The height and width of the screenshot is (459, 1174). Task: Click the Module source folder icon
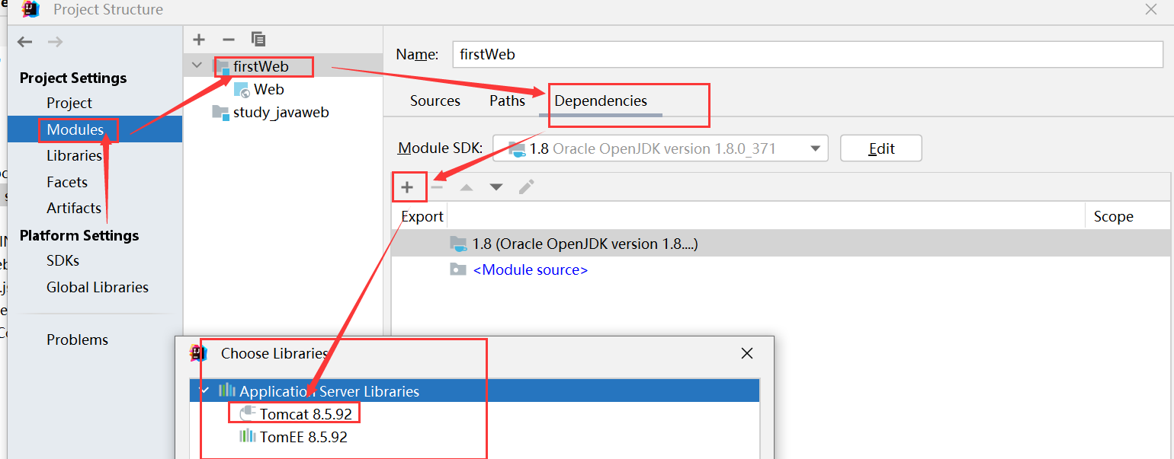[457, 269]
